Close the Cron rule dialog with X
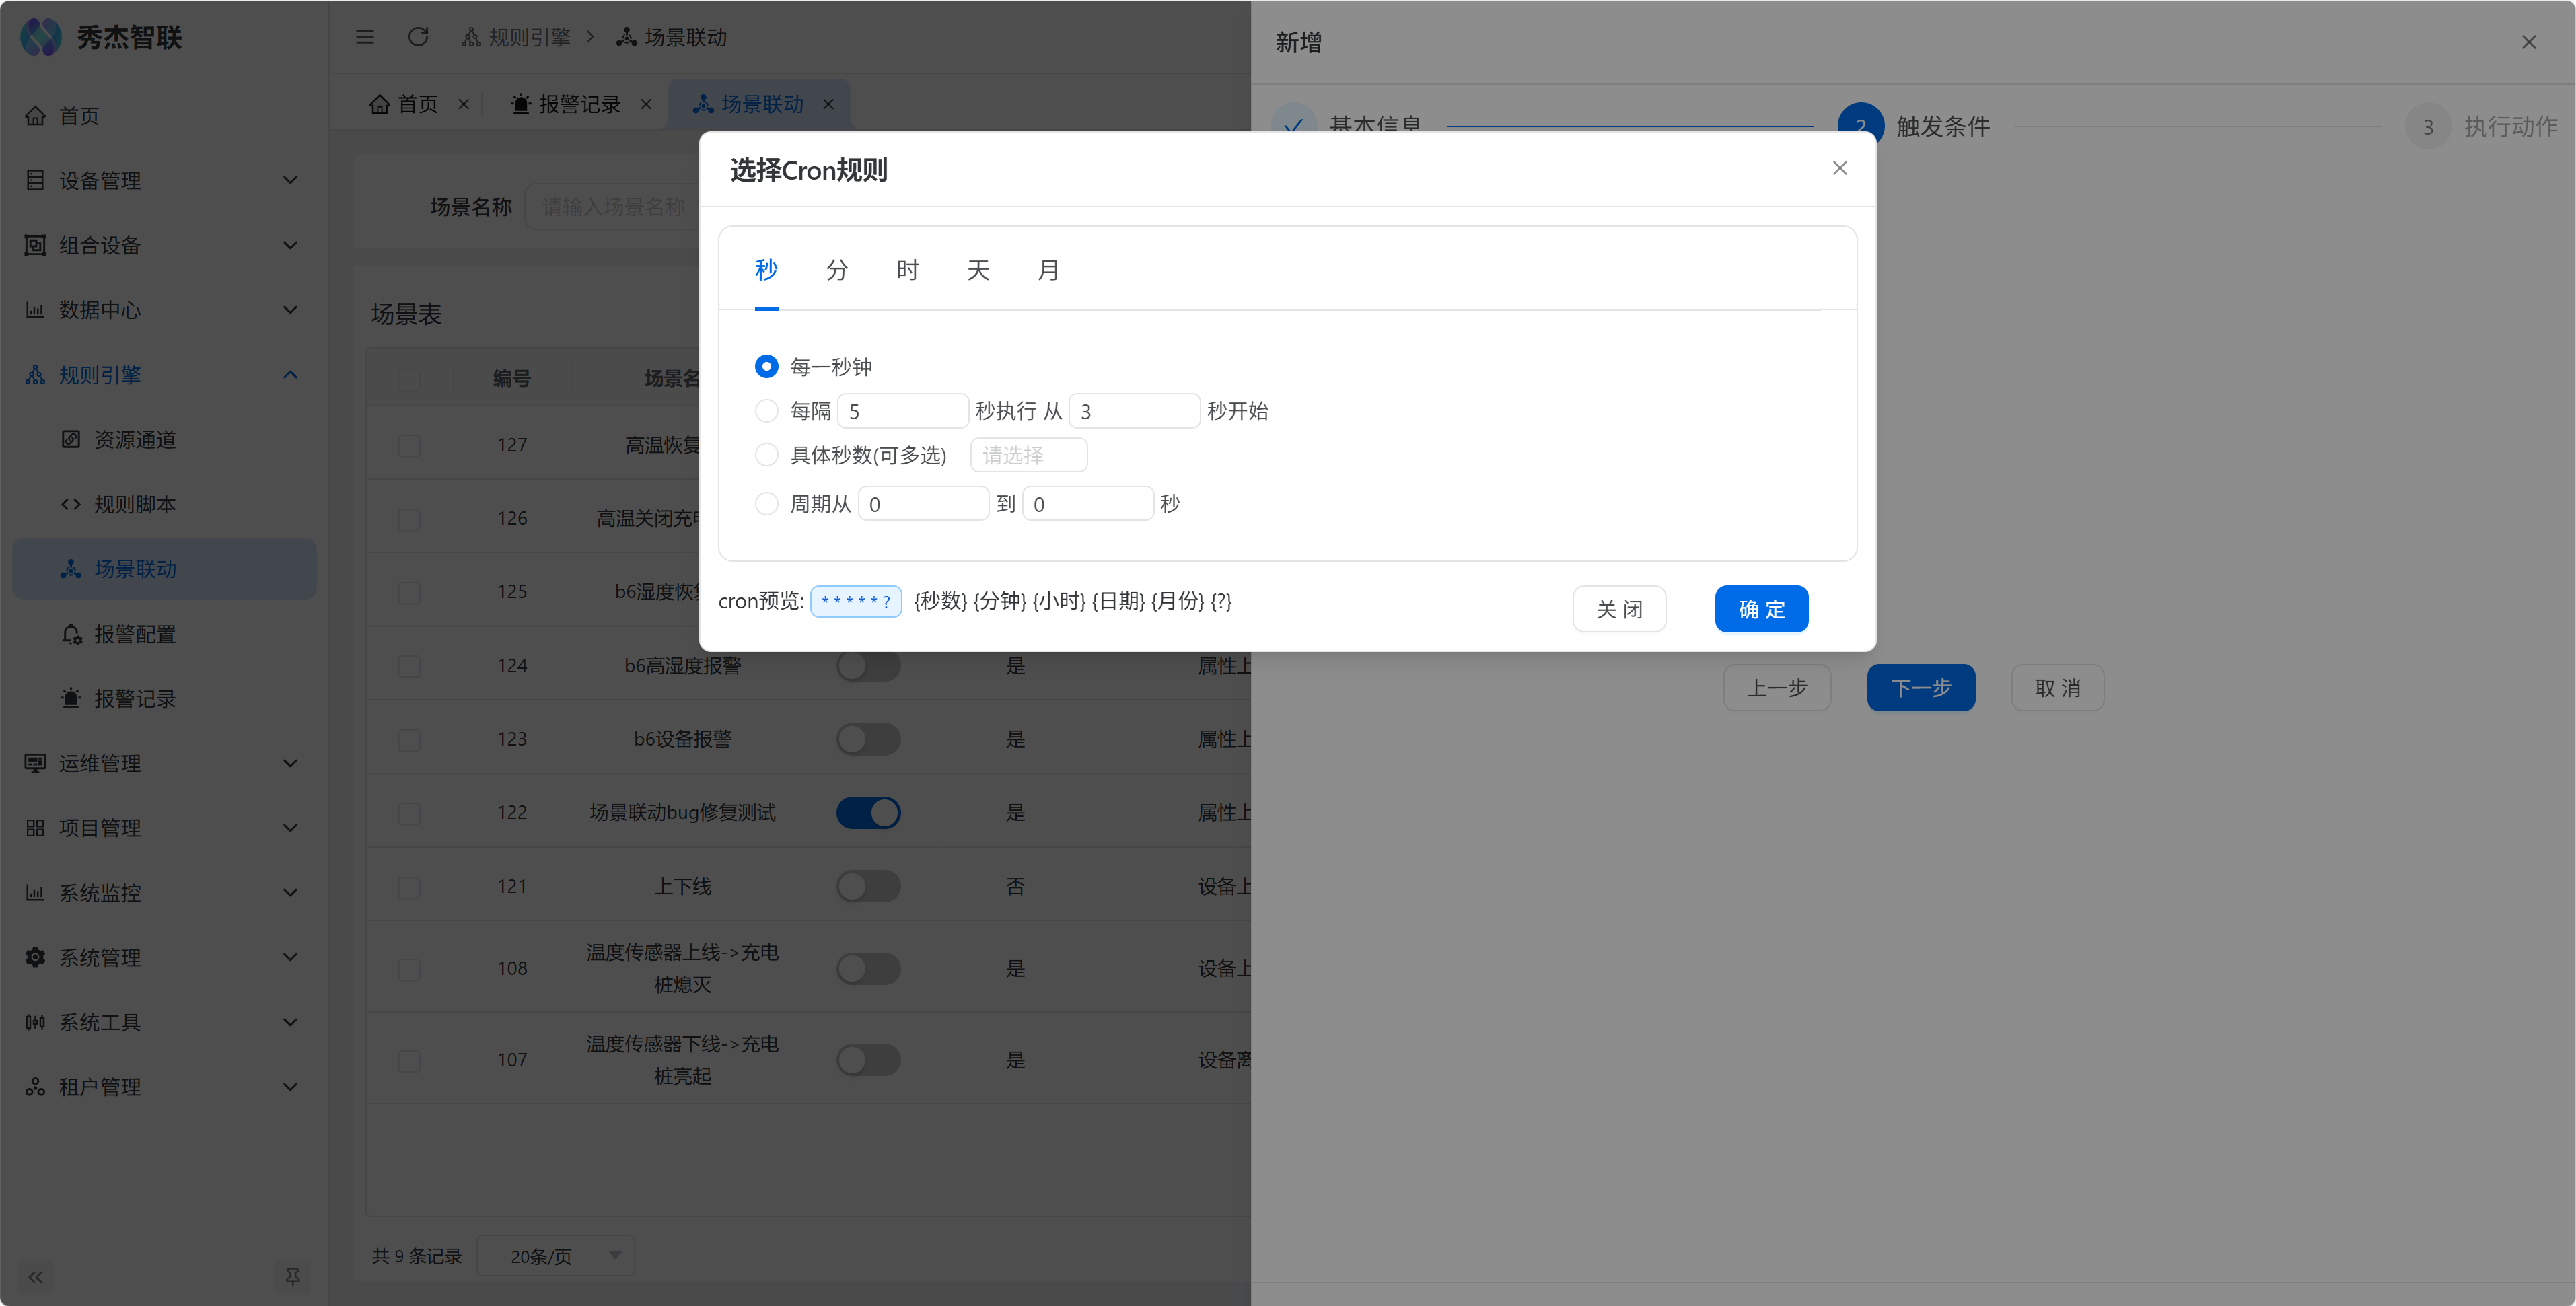2576x1306 pixels. (x=1839, y=168)
